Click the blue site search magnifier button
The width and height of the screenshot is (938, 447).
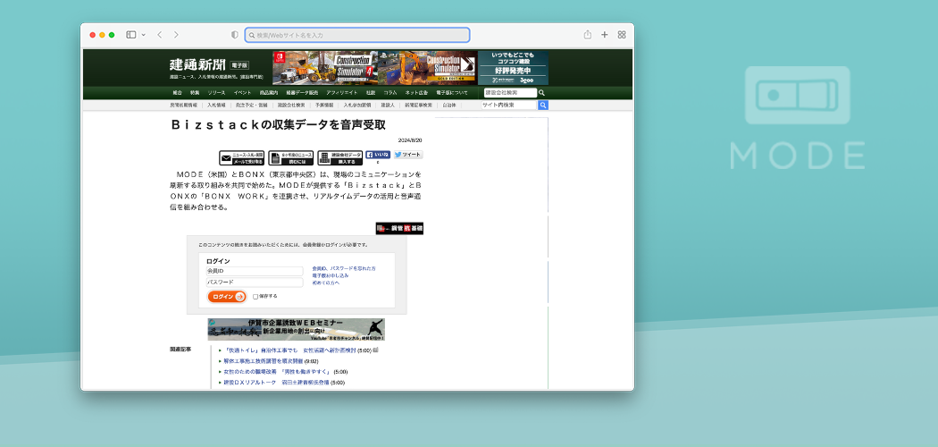543,105
